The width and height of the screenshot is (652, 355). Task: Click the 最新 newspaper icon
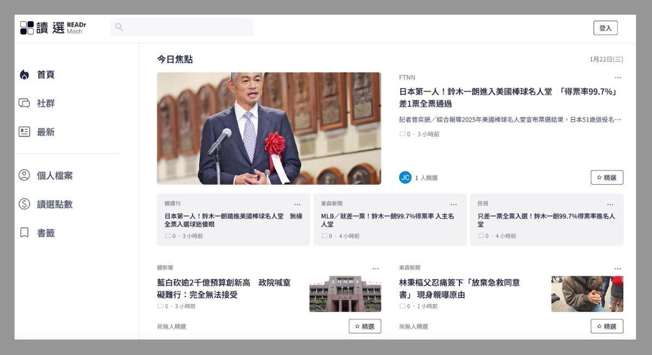(24, 132)
